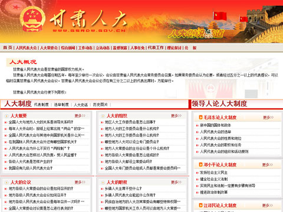Image resolution: width=283 pixels, height=212 pixels.
Task: Select the 选举制度 sub-tab
Action: [61, 105]
